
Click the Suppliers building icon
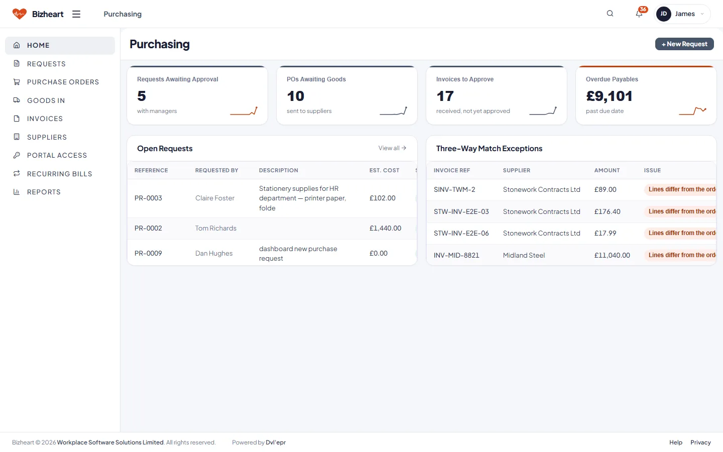point(17,137)
